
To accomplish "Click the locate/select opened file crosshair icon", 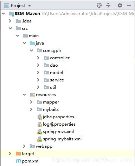I will tap(99, 5).
